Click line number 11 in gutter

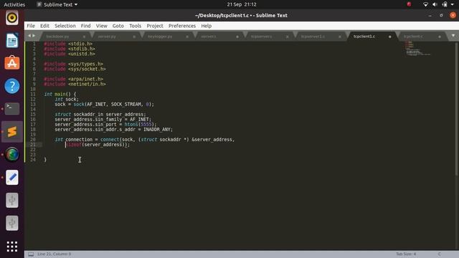coord(33,94)
